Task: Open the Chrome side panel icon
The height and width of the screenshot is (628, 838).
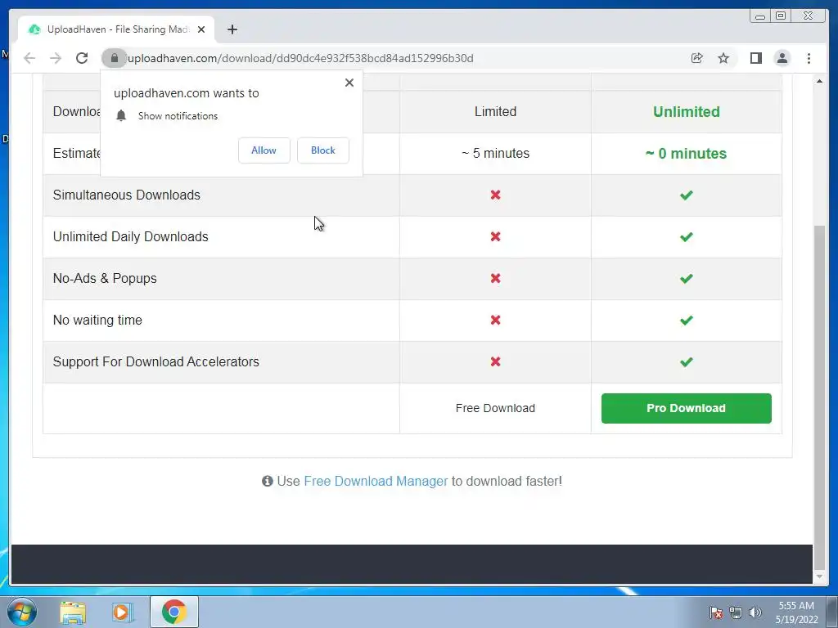Action: click(x=755, y=58)
